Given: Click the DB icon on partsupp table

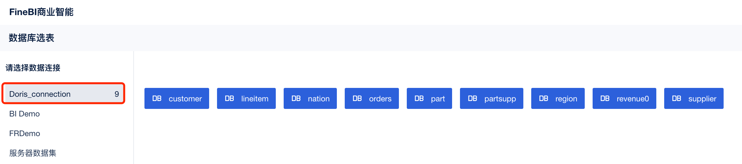Looking at the screenshot, I should tap(472, 98).
